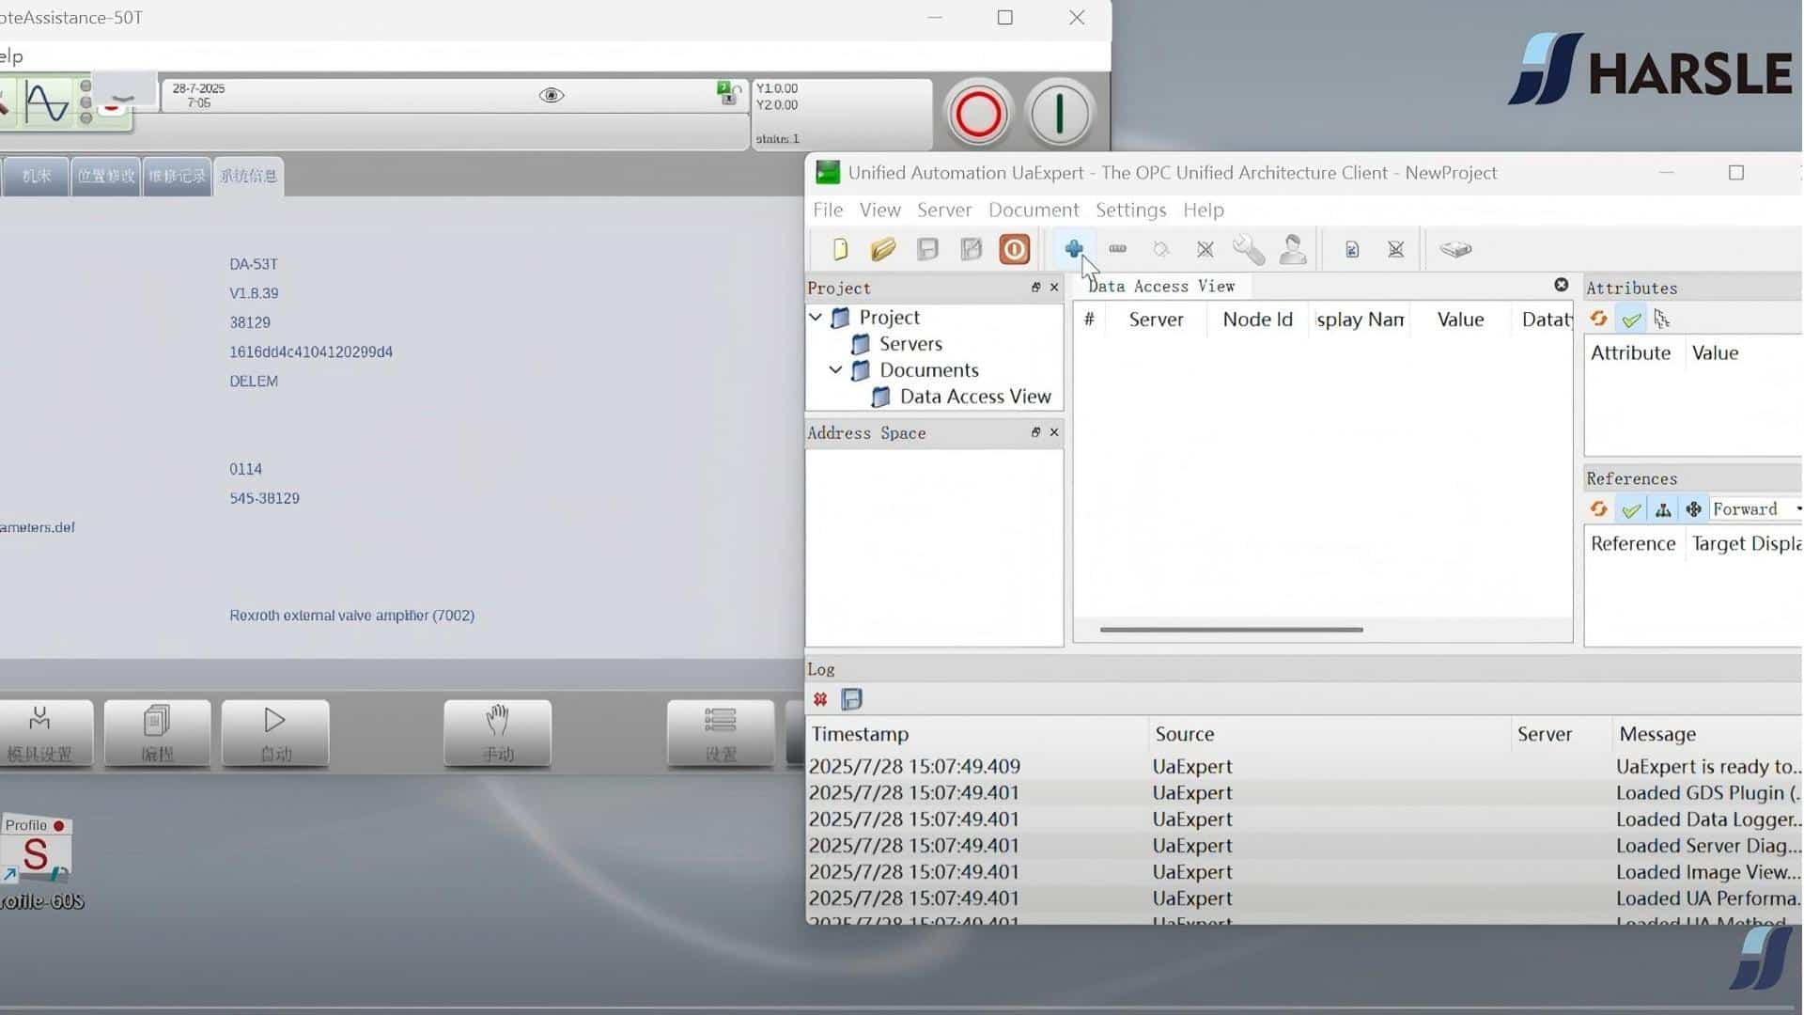Click the rightmost gray device toolbar icon
Viewport: 1804px width, 1015px height.
1455,249
